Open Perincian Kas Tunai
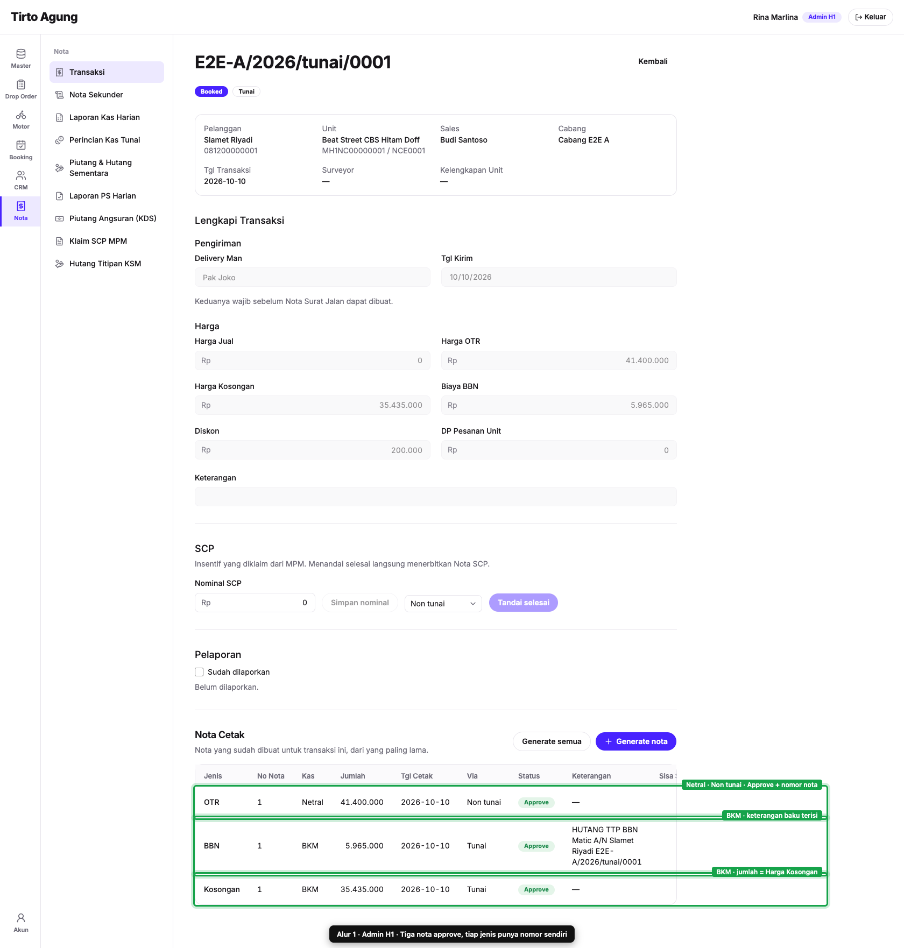The image size is (904, 948). pos(107,140)
